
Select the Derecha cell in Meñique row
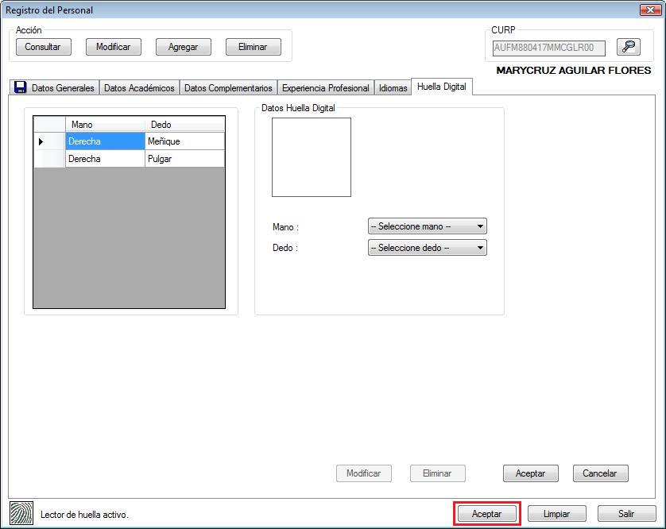click(105, 141)
